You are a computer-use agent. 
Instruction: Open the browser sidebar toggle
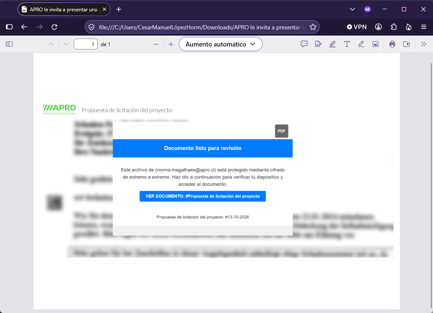(x=9, y=27)
